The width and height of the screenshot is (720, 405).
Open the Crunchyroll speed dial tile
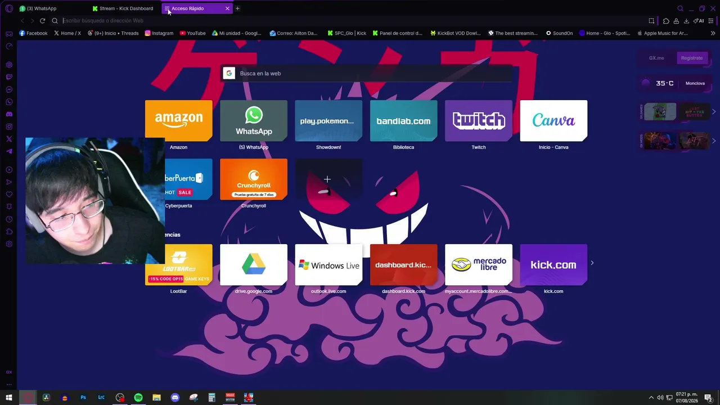(x=254, y=179)
